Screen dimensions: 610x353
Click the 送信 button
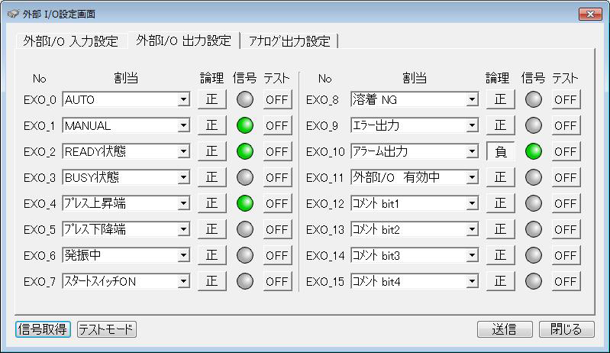click(505, 329)
